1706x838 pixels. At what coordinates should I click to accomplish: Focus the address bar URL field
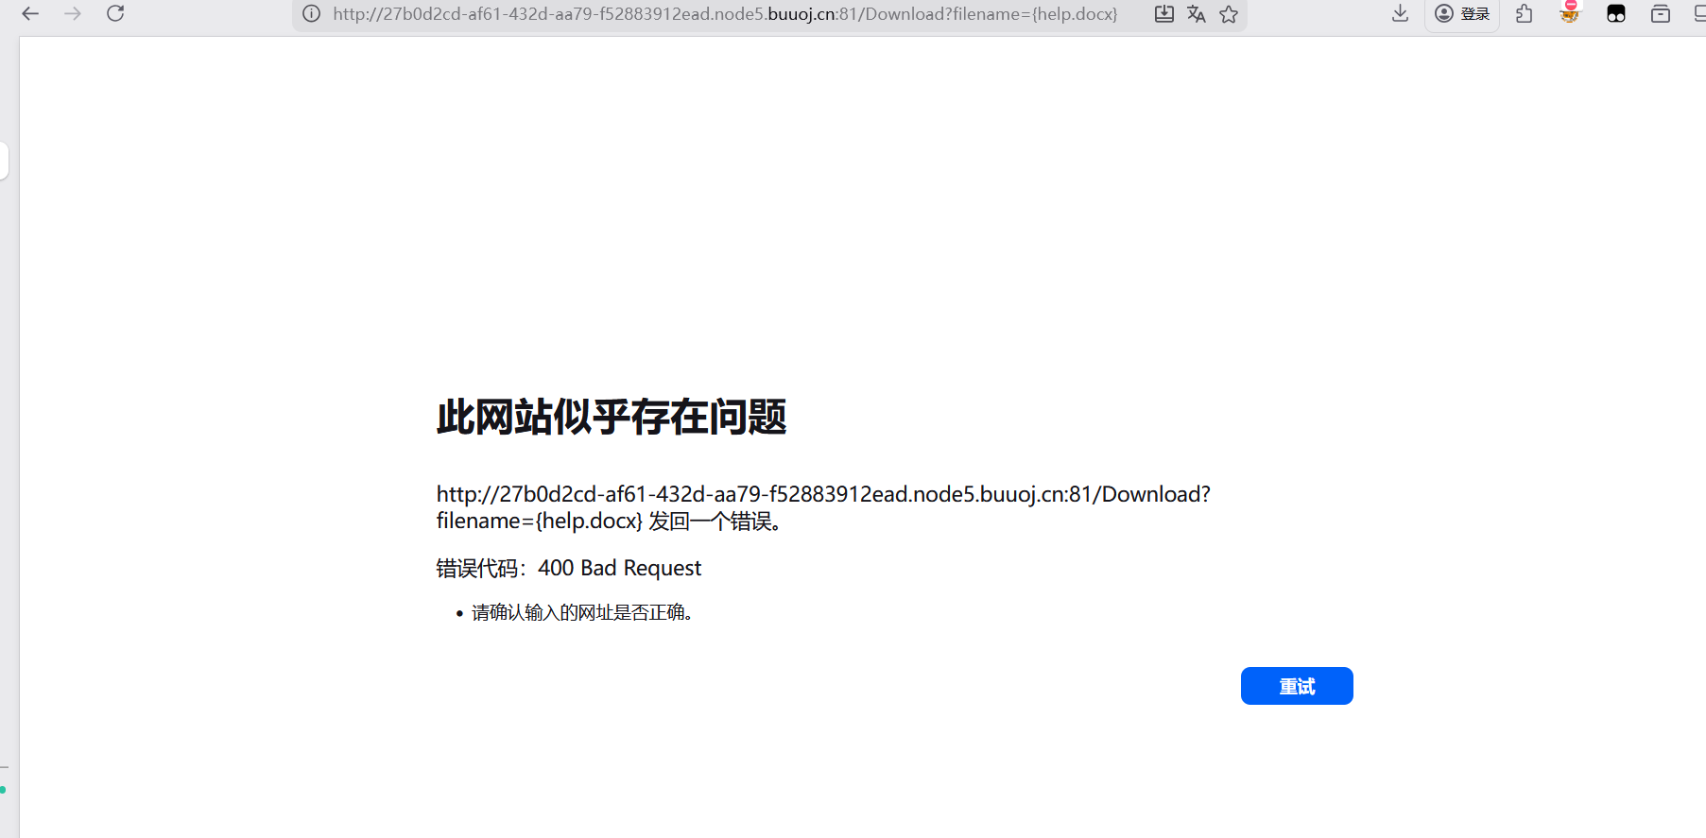pos(725,14)
